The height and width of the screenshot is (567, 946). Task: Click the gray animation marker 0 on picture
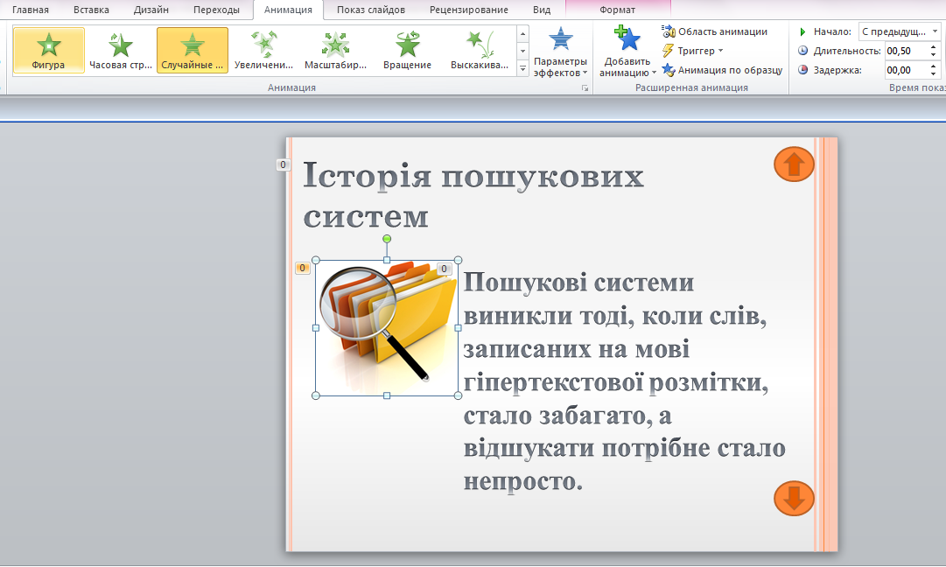coord(444,269)
